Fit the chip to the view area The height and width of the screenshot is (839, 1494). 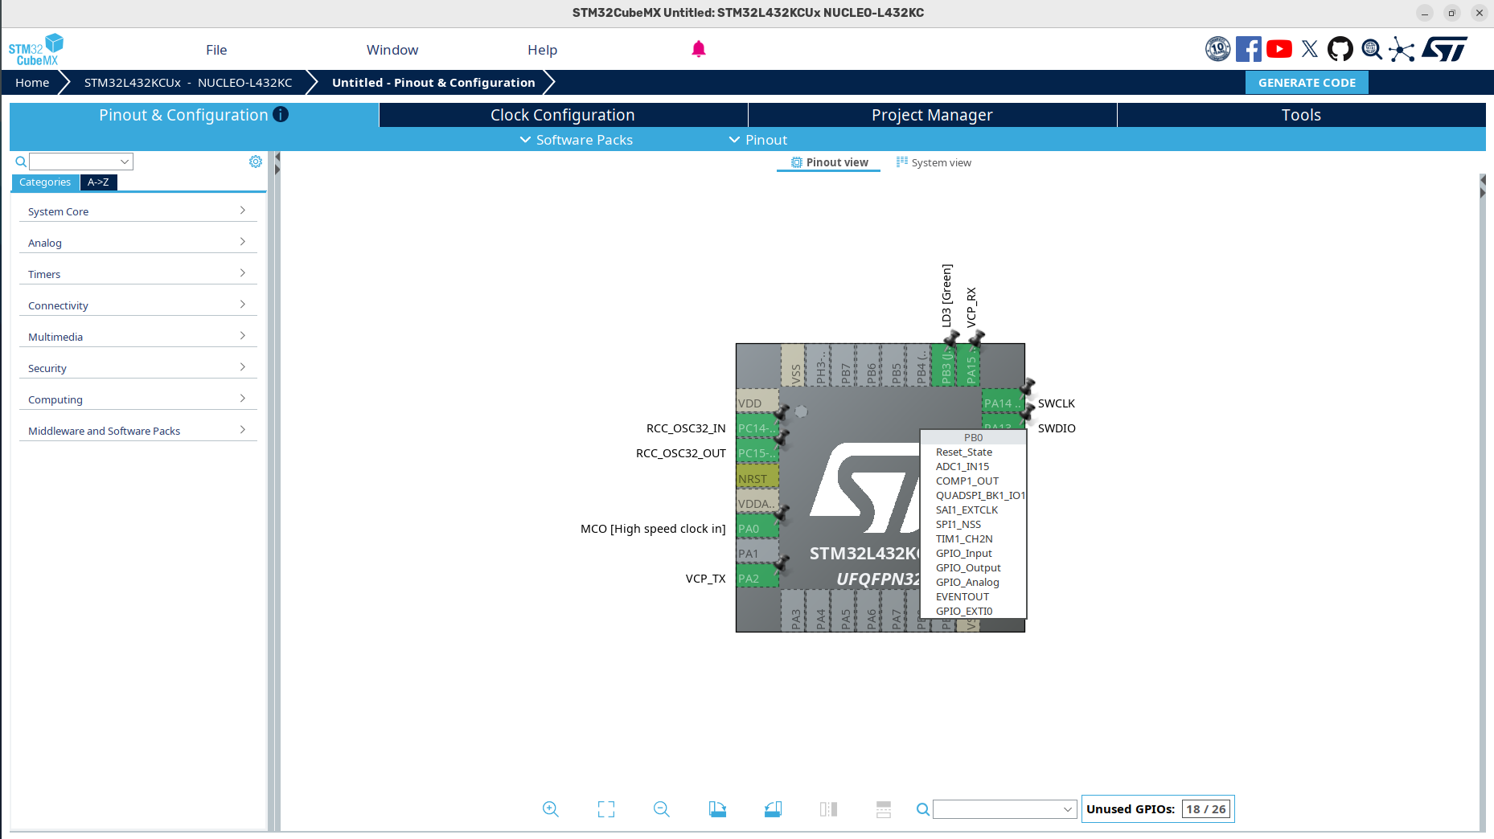606,809
